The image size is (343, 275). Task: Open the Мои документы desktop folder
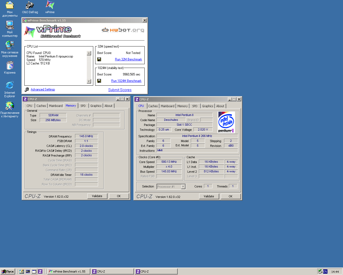point(10,9)
